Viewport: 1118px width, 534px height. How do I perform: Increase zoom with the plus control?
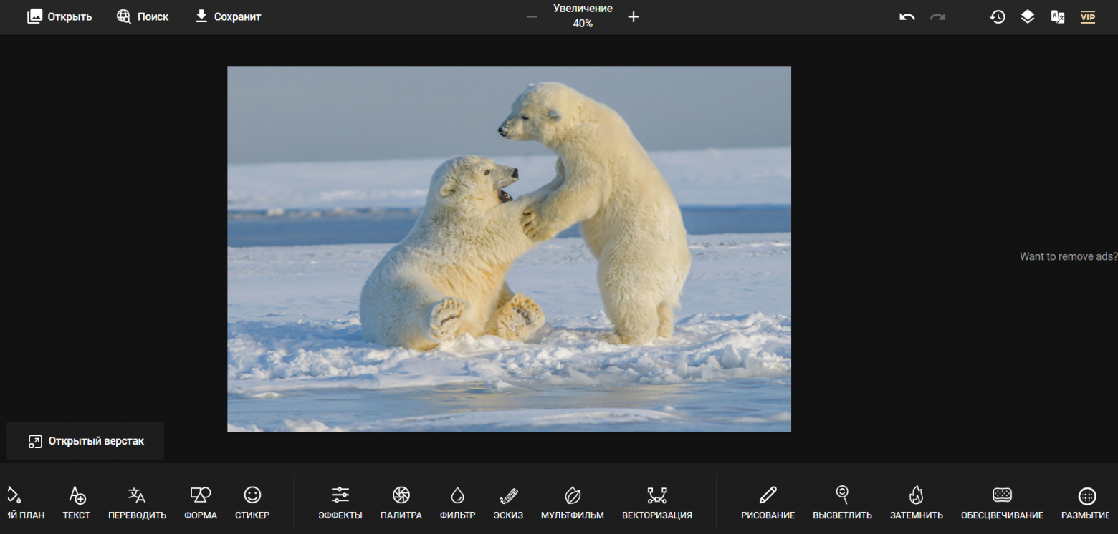click(634, 16)
